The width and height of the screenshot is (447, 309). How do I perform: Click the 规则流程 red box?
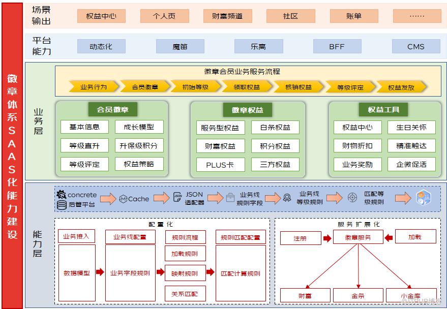coord(185,237)
